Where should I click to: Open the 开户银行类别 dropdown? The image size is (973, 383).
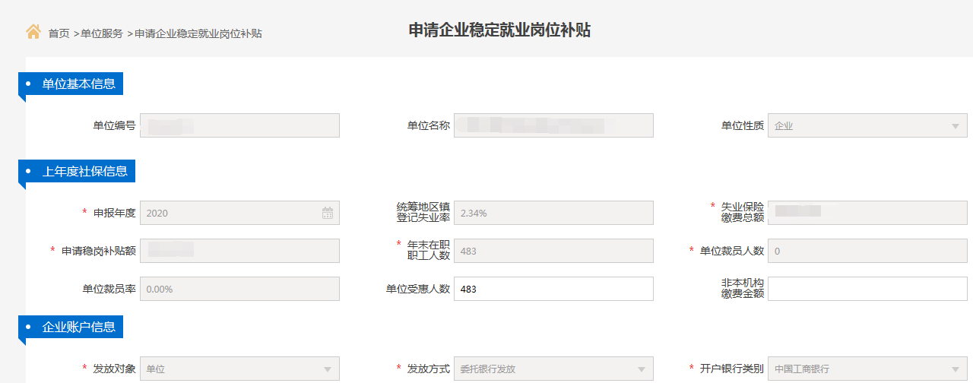[x=867, y=369]
